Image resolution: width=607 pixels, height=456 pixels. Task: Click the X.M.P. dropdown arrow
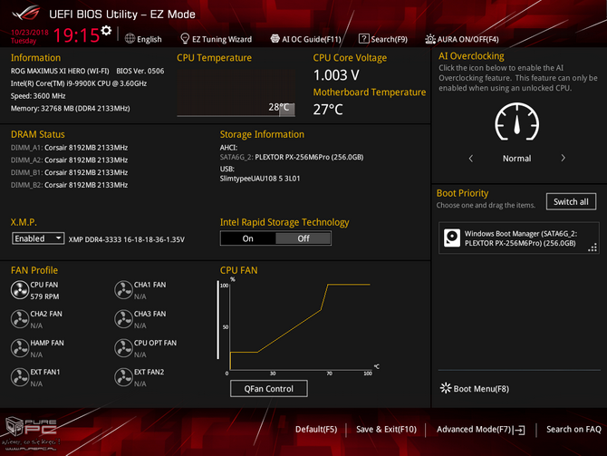[x=59, y=238]
